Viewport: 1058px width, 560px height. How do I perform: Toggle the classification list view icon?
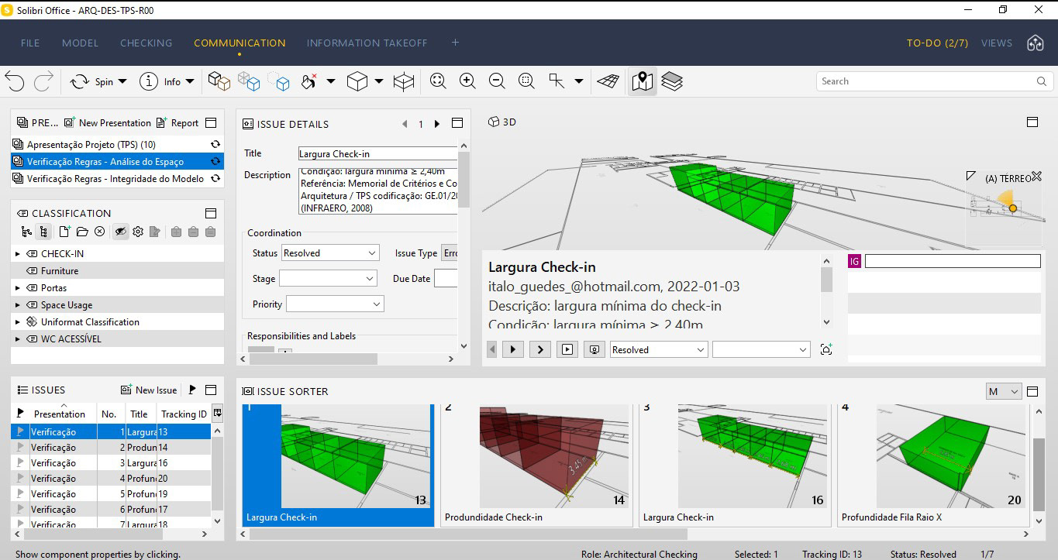[x=44, y=232]
